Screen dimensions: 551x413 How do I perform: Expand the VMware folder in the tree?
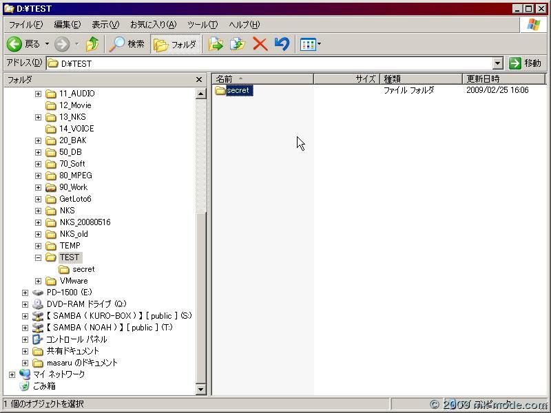(x=39, y=280)
